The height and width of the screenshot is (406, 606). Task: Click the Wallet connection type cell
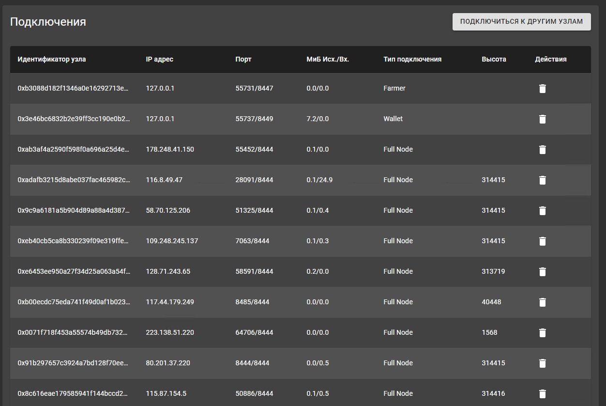click(x=393, y=119)
